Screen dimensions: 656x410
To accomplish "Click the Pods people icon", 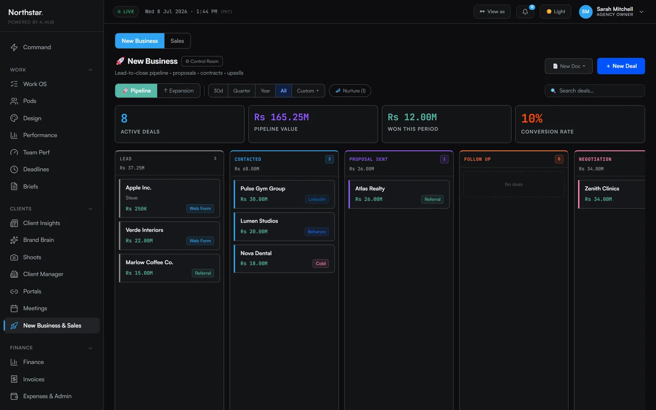I will tap(14, 101).
